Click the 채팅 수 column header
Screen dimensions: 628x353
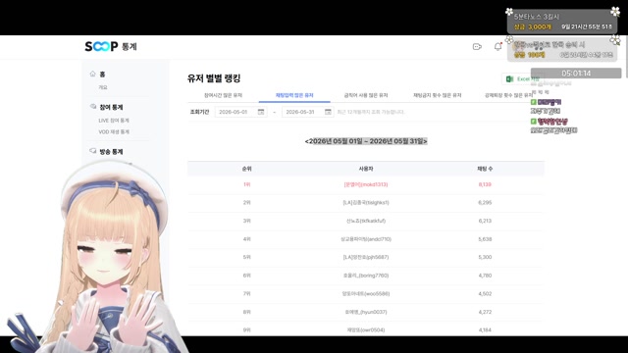[485, 169]
